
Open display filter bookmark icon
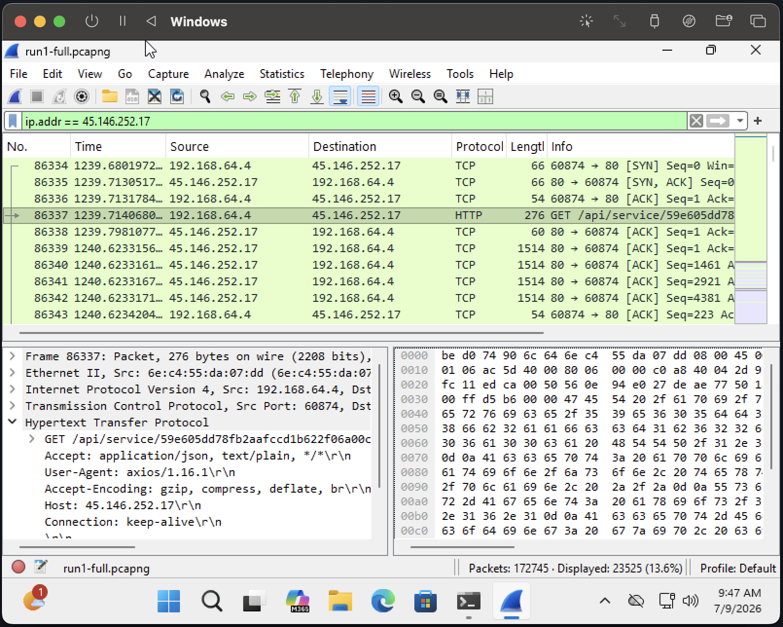(13, 121)
